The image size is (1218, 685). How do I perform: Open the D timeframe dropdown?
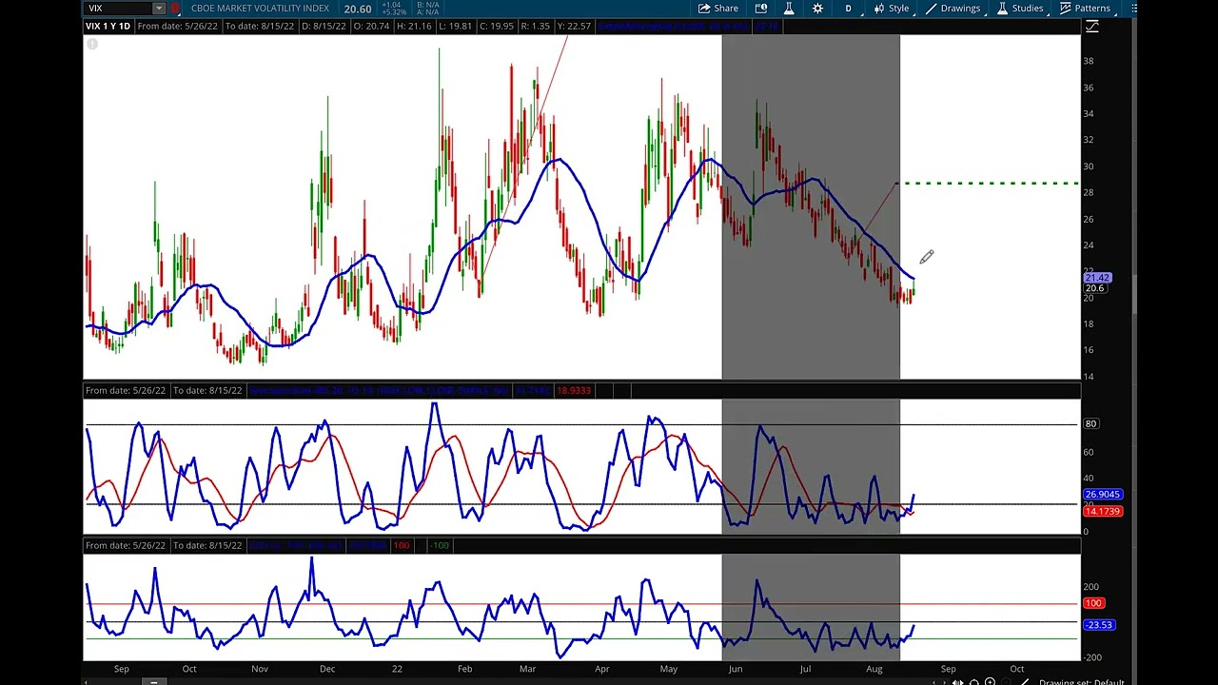[848, 9]
